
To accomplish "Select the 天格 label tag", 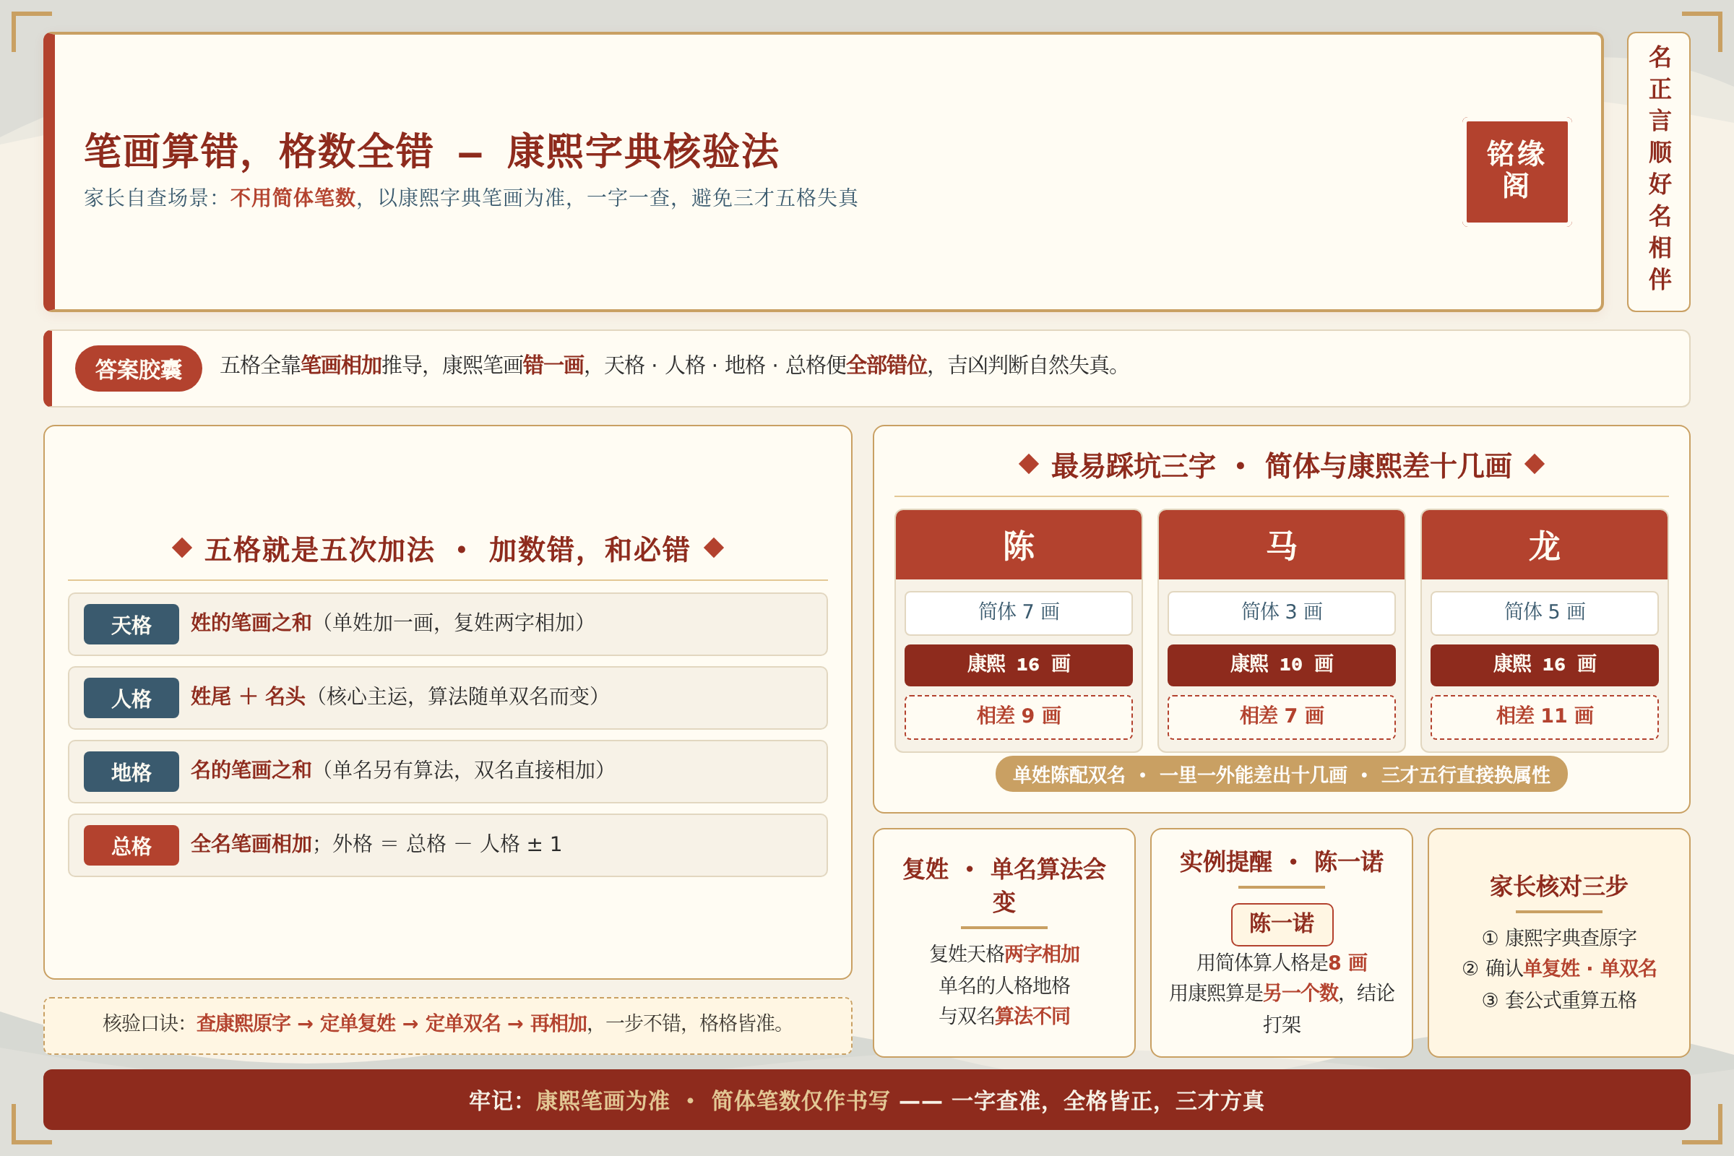I will click(131, 624).
